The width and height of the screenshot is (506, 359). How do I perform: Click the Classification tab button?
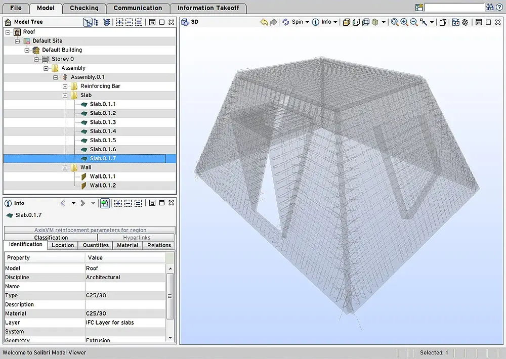point(51,238)
